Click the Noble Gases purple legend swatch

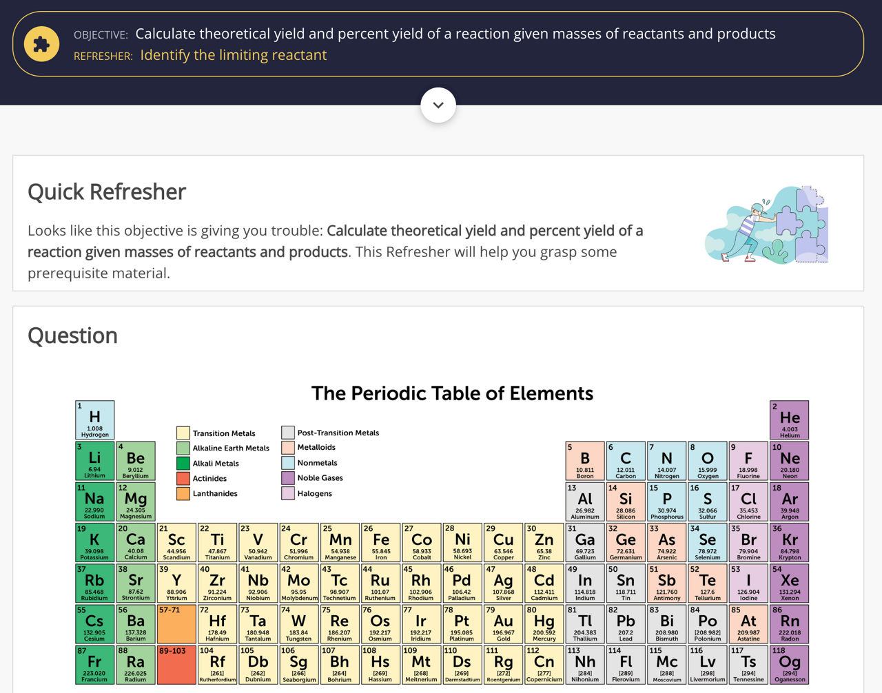click(x=287, y=478)
